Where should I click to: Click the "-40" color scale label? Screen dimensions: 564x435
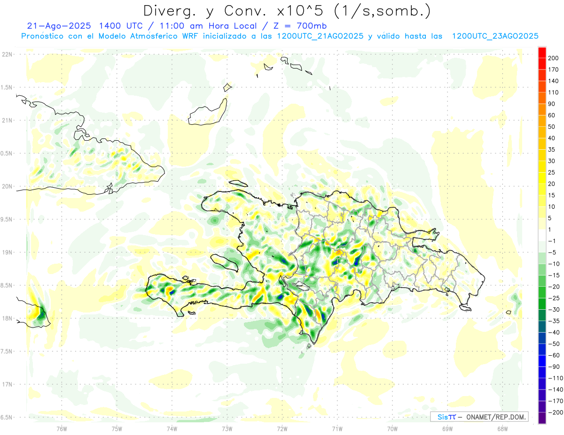(x=555, y=333)
